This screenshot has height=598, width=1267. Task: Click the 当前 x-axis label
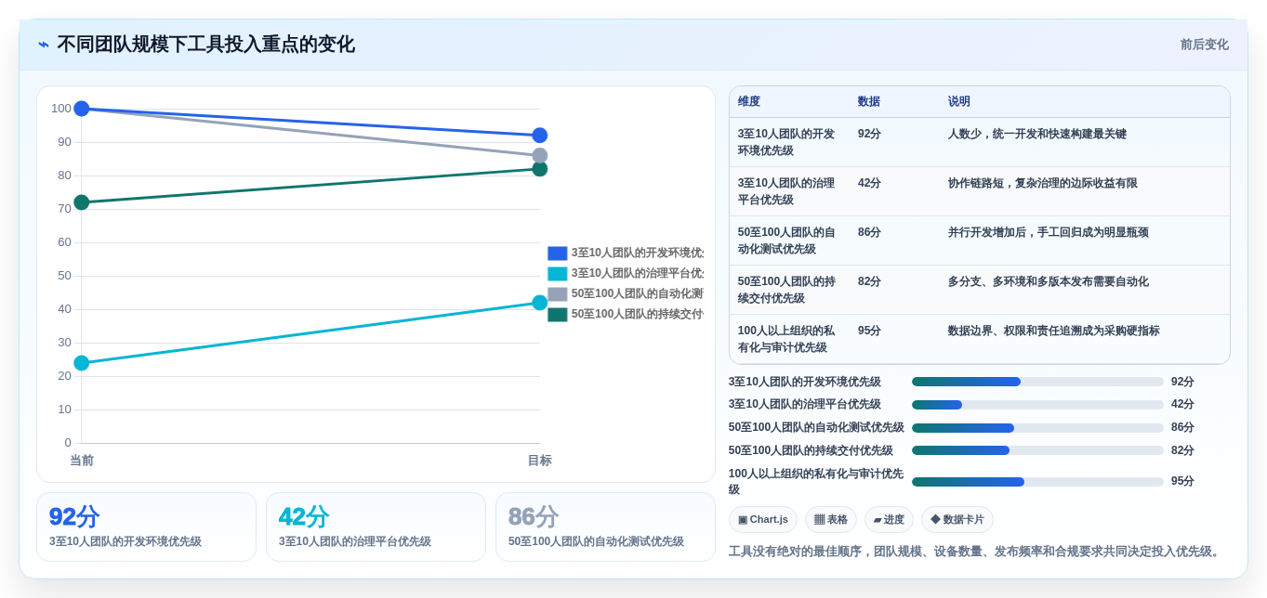point(82,461)
